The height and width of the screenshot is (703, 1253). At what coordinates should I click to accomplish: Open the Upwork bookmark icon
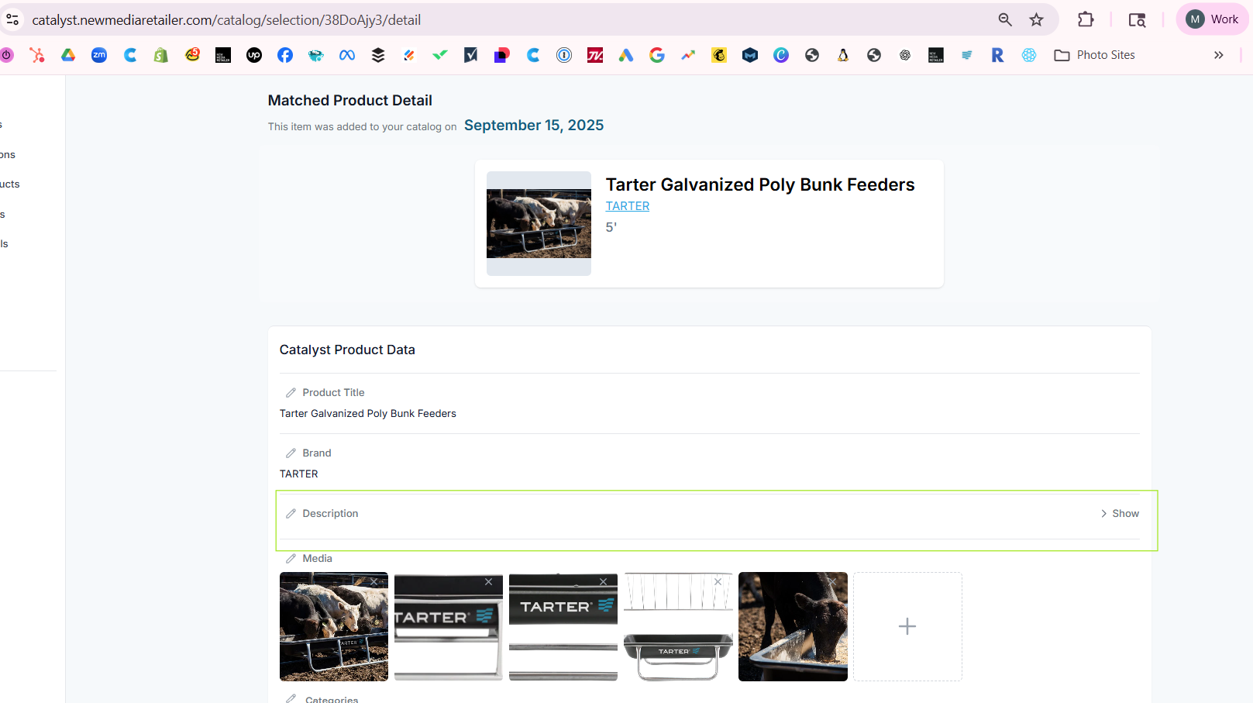[254, 55]
